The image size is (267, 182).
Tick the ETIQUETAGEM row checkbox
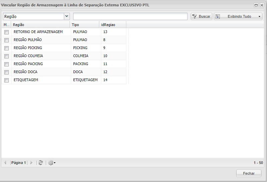6,80
